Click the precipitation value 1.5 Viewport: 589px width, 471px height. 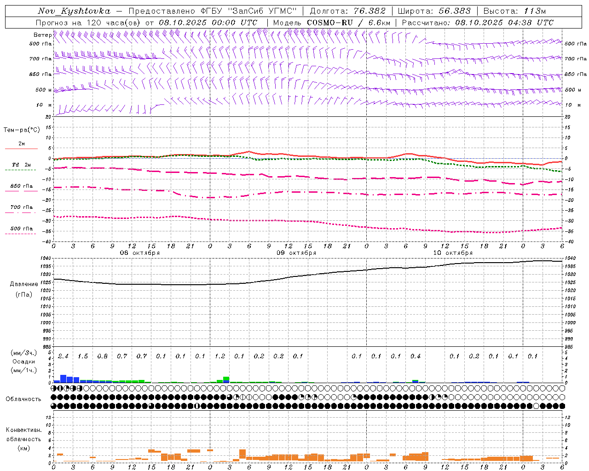coord(82,356)
